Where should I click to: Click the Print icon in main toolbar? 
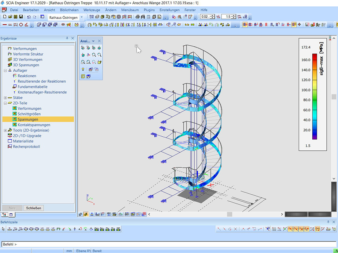[x=137, y=17]
